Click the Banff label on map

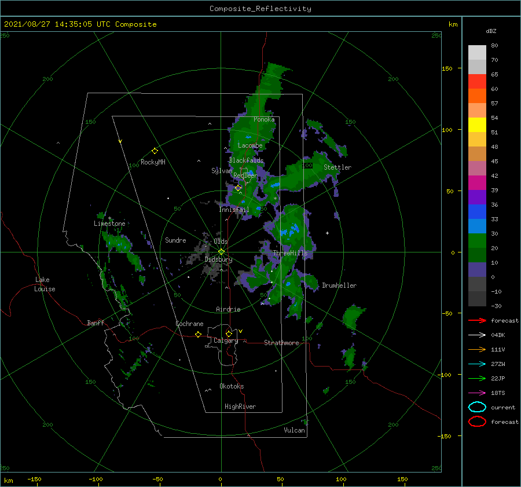click(x=96, y=323)
